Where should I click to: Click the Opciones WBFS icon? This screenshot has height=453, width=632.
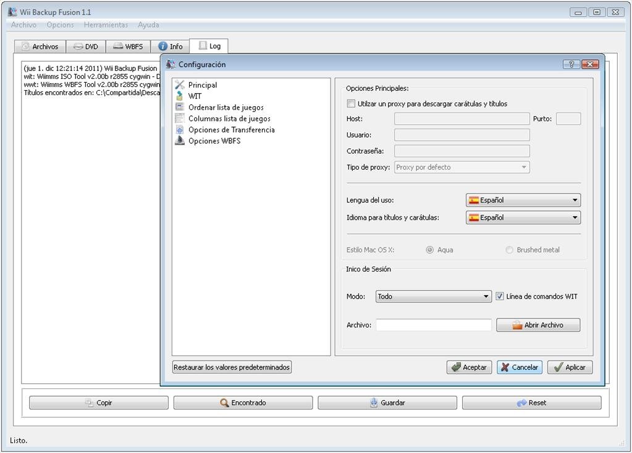click(180, 141)
